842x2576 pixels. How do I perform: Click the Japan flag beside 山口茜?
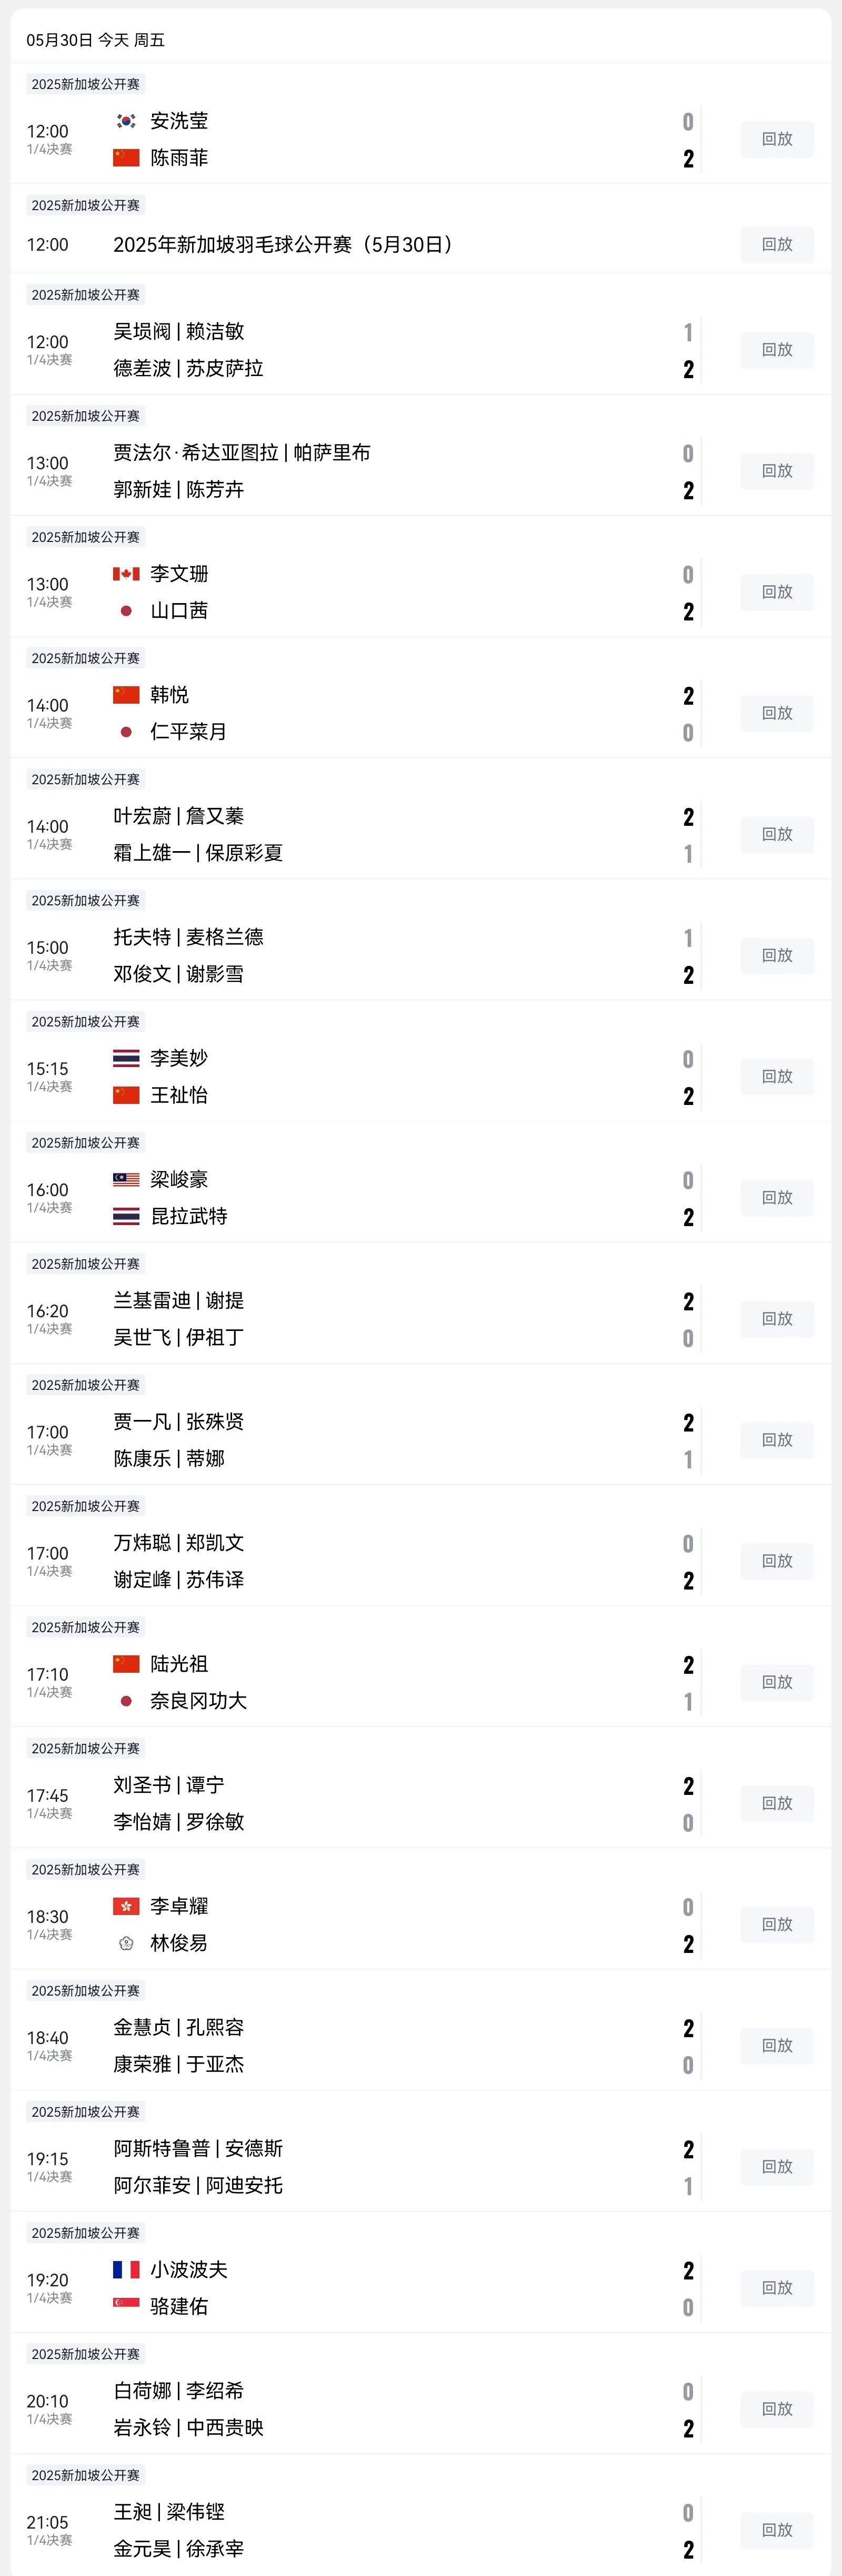tap(126, 611)
